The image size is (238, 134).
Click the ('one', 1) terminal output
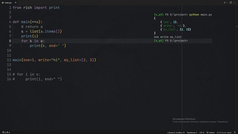pyautogui.click(x=169, y=22)
